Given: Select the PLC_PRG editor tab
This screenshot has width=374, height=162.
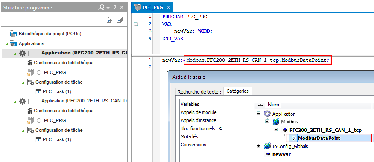Looking at the screenshot, I should click(153, 7).
